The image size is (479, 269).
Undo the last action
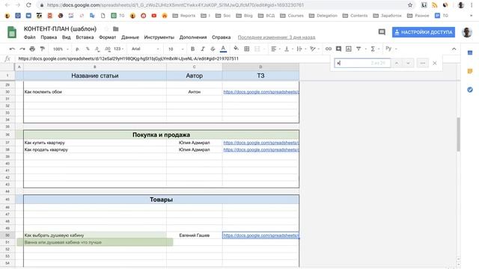point(12,49)
